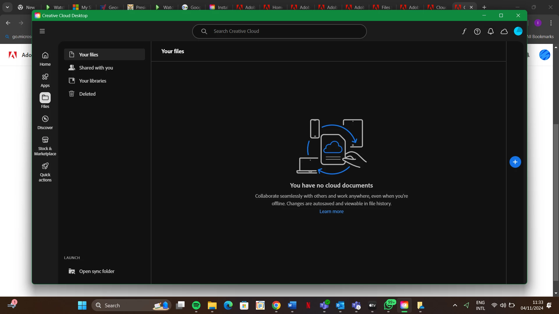Open the Discover section
Screen dimensions: 559x314
(x=45, y=122)
